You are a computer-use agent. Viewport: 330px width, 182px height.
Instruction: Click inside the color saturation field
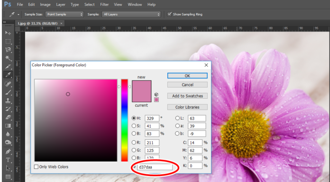76,120
